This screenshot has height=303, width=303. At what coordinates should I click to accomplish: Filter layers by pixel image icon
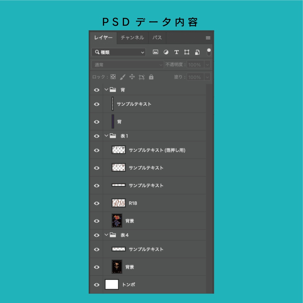(155, 52)
